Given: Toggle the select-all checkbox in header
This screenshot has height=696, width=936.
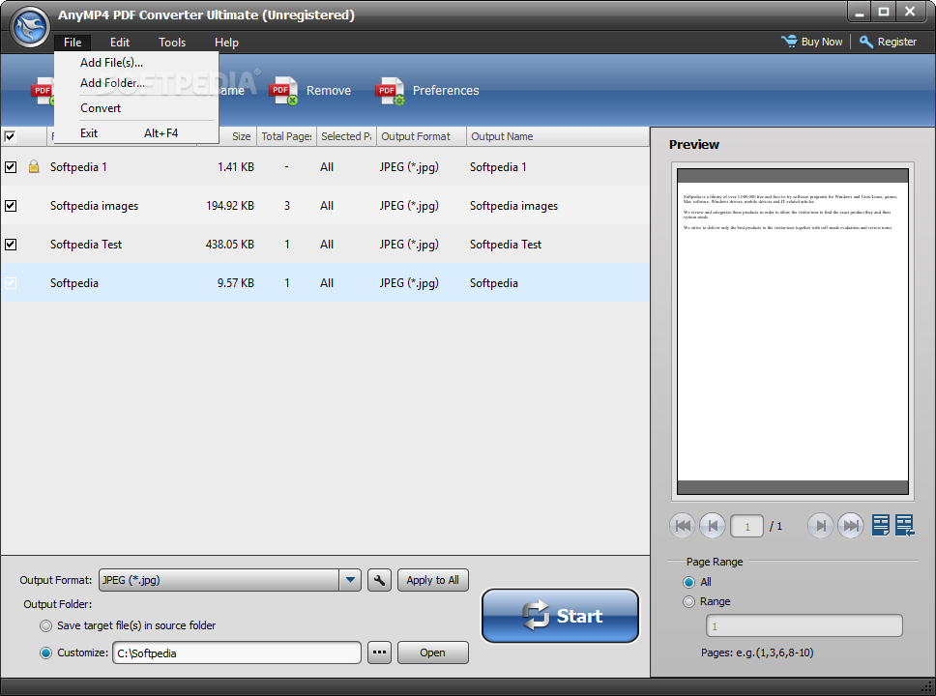Looking at the screenshot, I should (10, 136).
